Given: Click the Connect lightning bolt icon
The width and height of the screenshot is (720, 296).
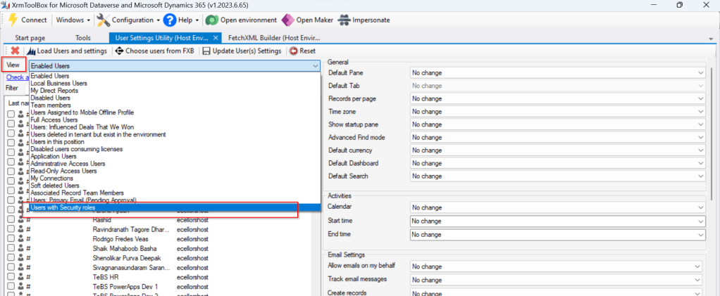Looking at the screenshot, I should pos(12,20).
